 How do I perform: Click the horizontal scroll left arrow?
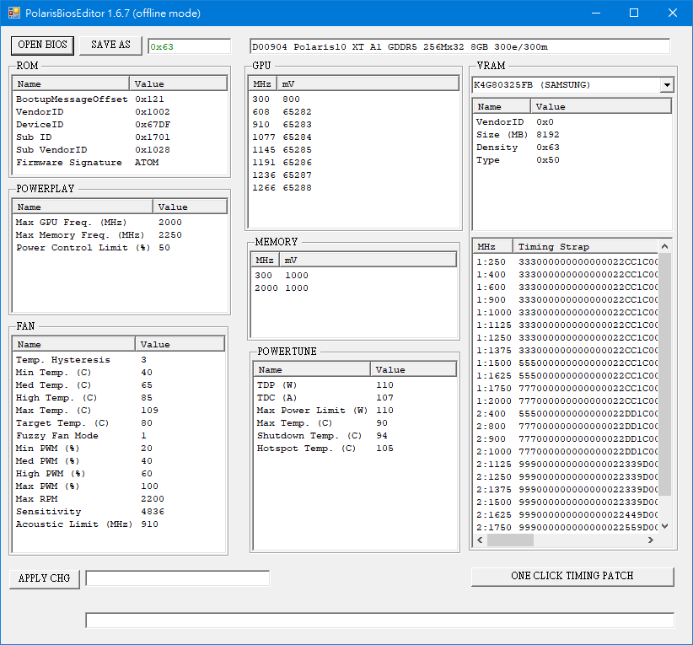point(480,540)
